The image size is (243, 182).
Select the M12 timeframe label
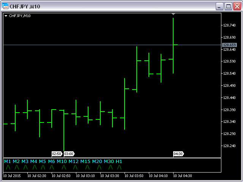[73, 162]
